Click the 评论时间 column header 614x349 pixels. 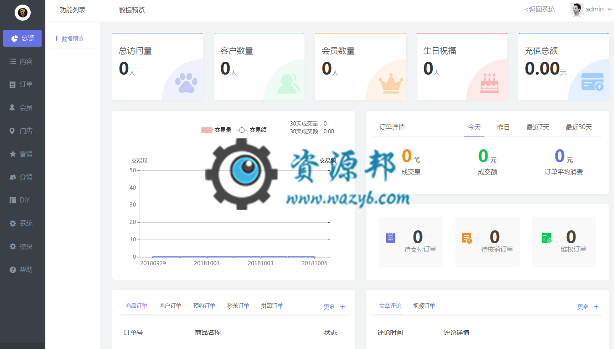point(390,333)
